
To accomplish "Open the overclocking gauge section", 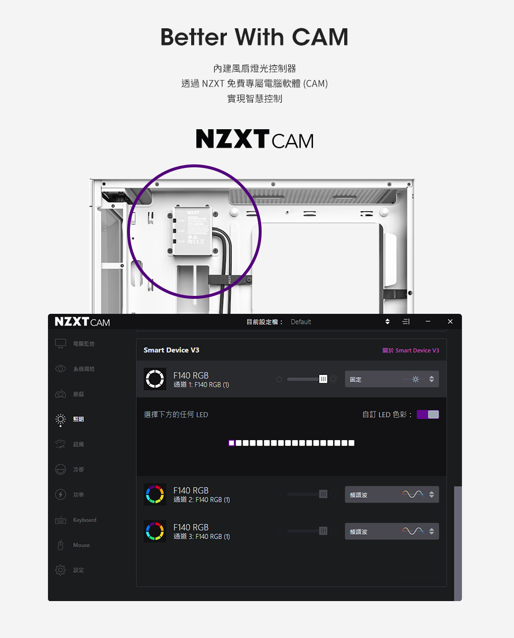I will (x=60, y=444).
